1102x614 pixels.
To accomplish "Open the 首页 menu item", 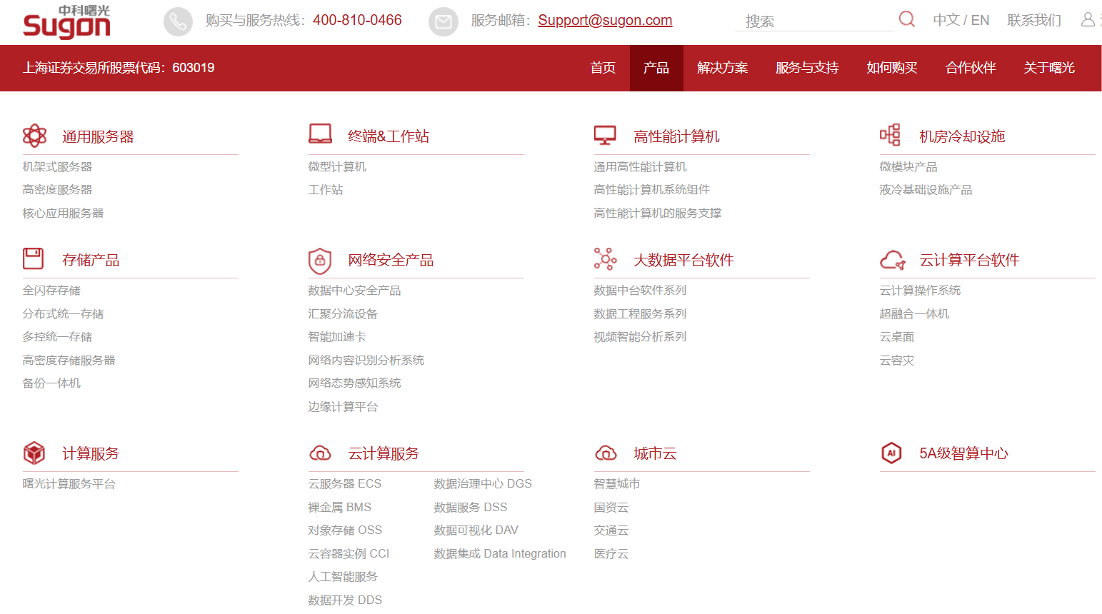I will [603, 68].
